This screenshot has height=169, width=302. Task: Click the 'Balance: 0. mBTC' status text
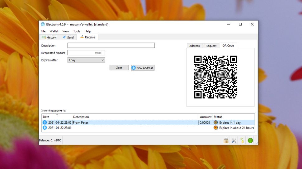pos(50,140)
